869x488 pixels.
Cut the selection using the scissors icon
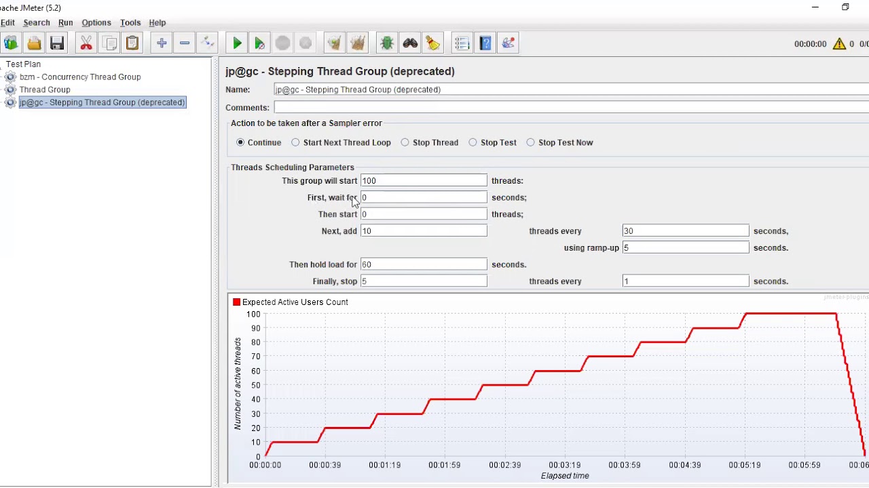(x=86, y=43)
